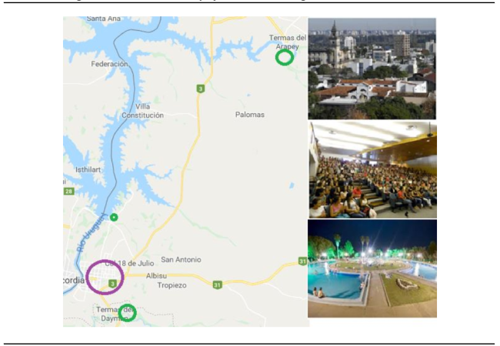Image resolution: width=500 pixels, height=346 pixels.
Task: Click the small green dot near Río Uruguay
Action: (114, 218)
